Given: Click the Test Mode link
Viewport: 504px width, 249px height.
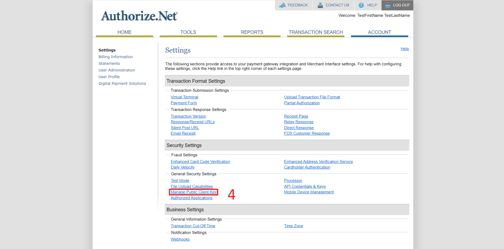Looking at the screenshot, I should (180, 181).
